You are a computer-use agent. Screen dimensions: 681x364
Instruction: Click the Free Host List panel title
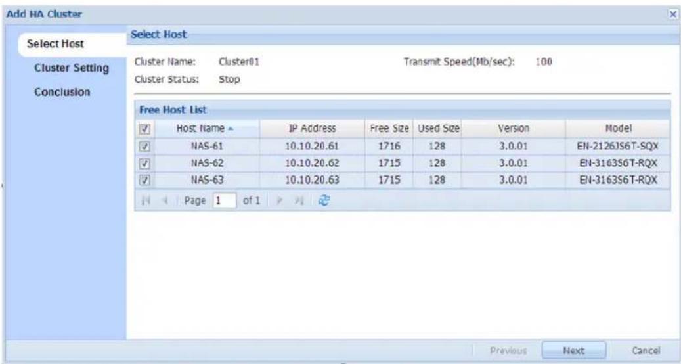173,110
